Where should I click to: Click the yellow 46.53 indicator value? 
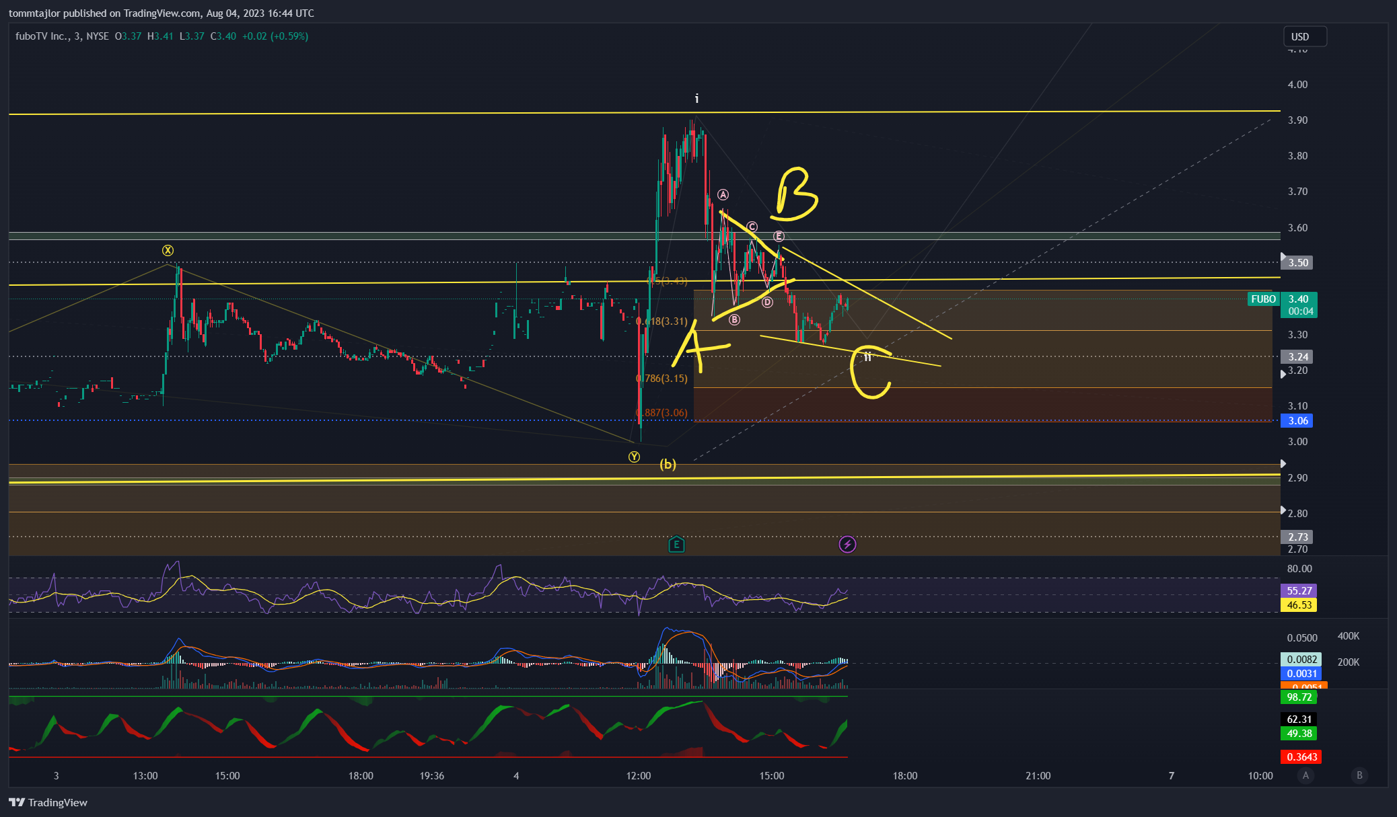1299,605
